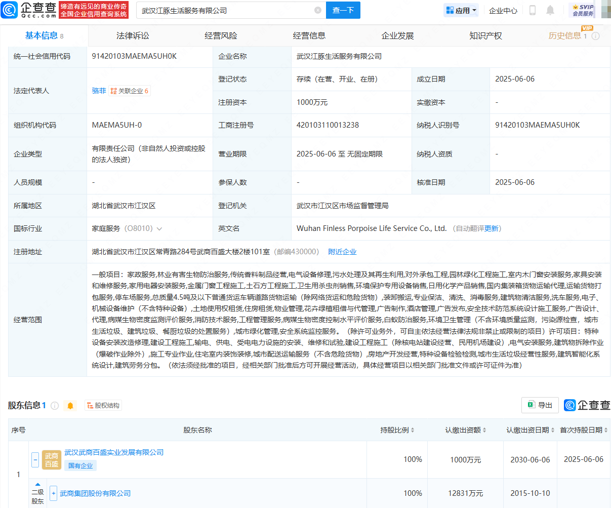Image resolution: width=611 pixels, height=508 pixels.
Task: Open the mobile app phone icon
Action: pos(533,10)
